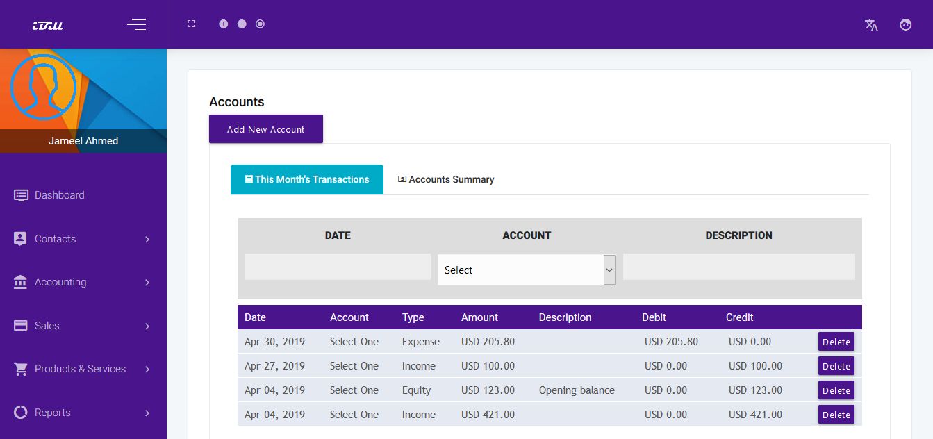Select the Sales icon in the sidebar
The height and width of the screenshot is (439, 933).
coord(19,325)
